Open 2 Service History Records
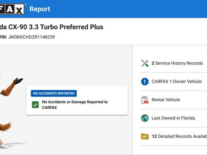 (173, 63)
